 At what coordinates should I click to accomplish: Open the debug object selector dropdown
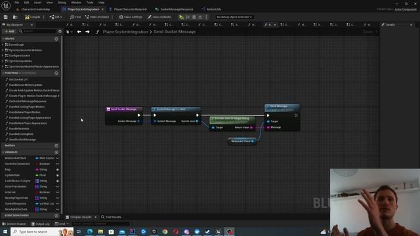coord(234,17)
